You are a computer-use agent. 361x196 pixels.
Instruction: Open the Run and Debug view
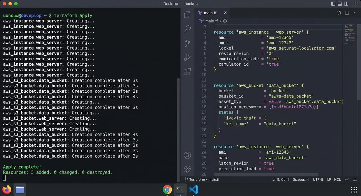(x=187, y=57)
